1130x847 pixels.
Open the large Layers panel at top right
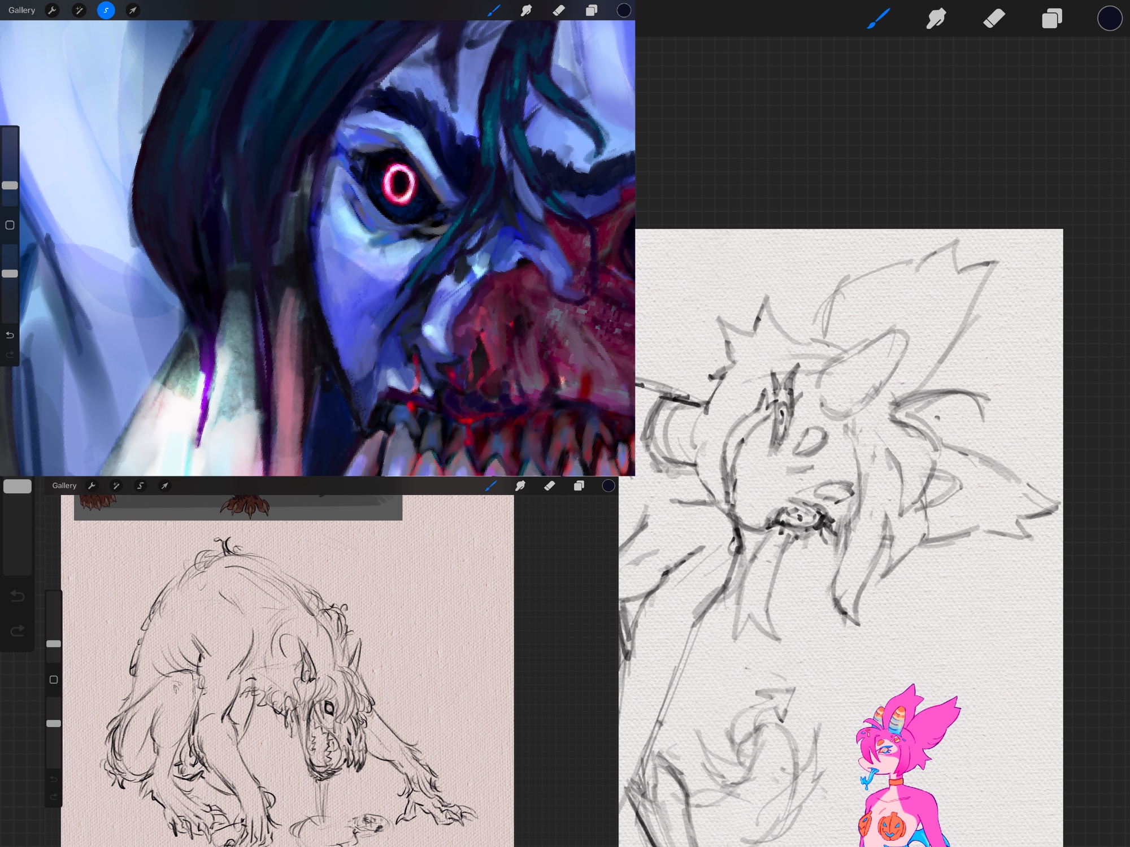(1051, 19)
